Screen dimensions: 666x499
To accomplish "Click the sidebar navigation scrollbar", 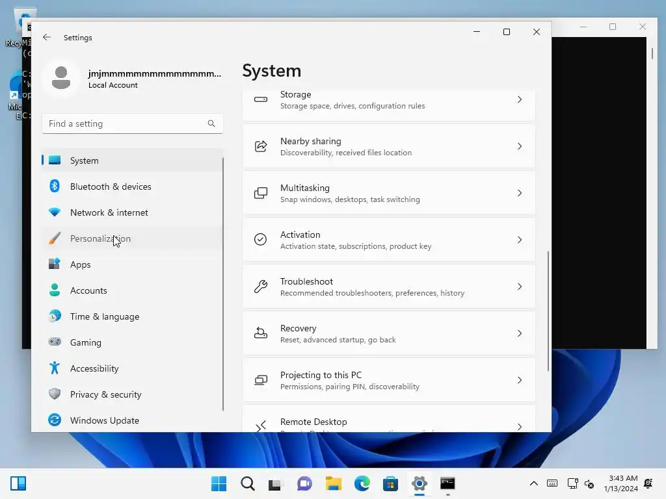I will point(223,284).
